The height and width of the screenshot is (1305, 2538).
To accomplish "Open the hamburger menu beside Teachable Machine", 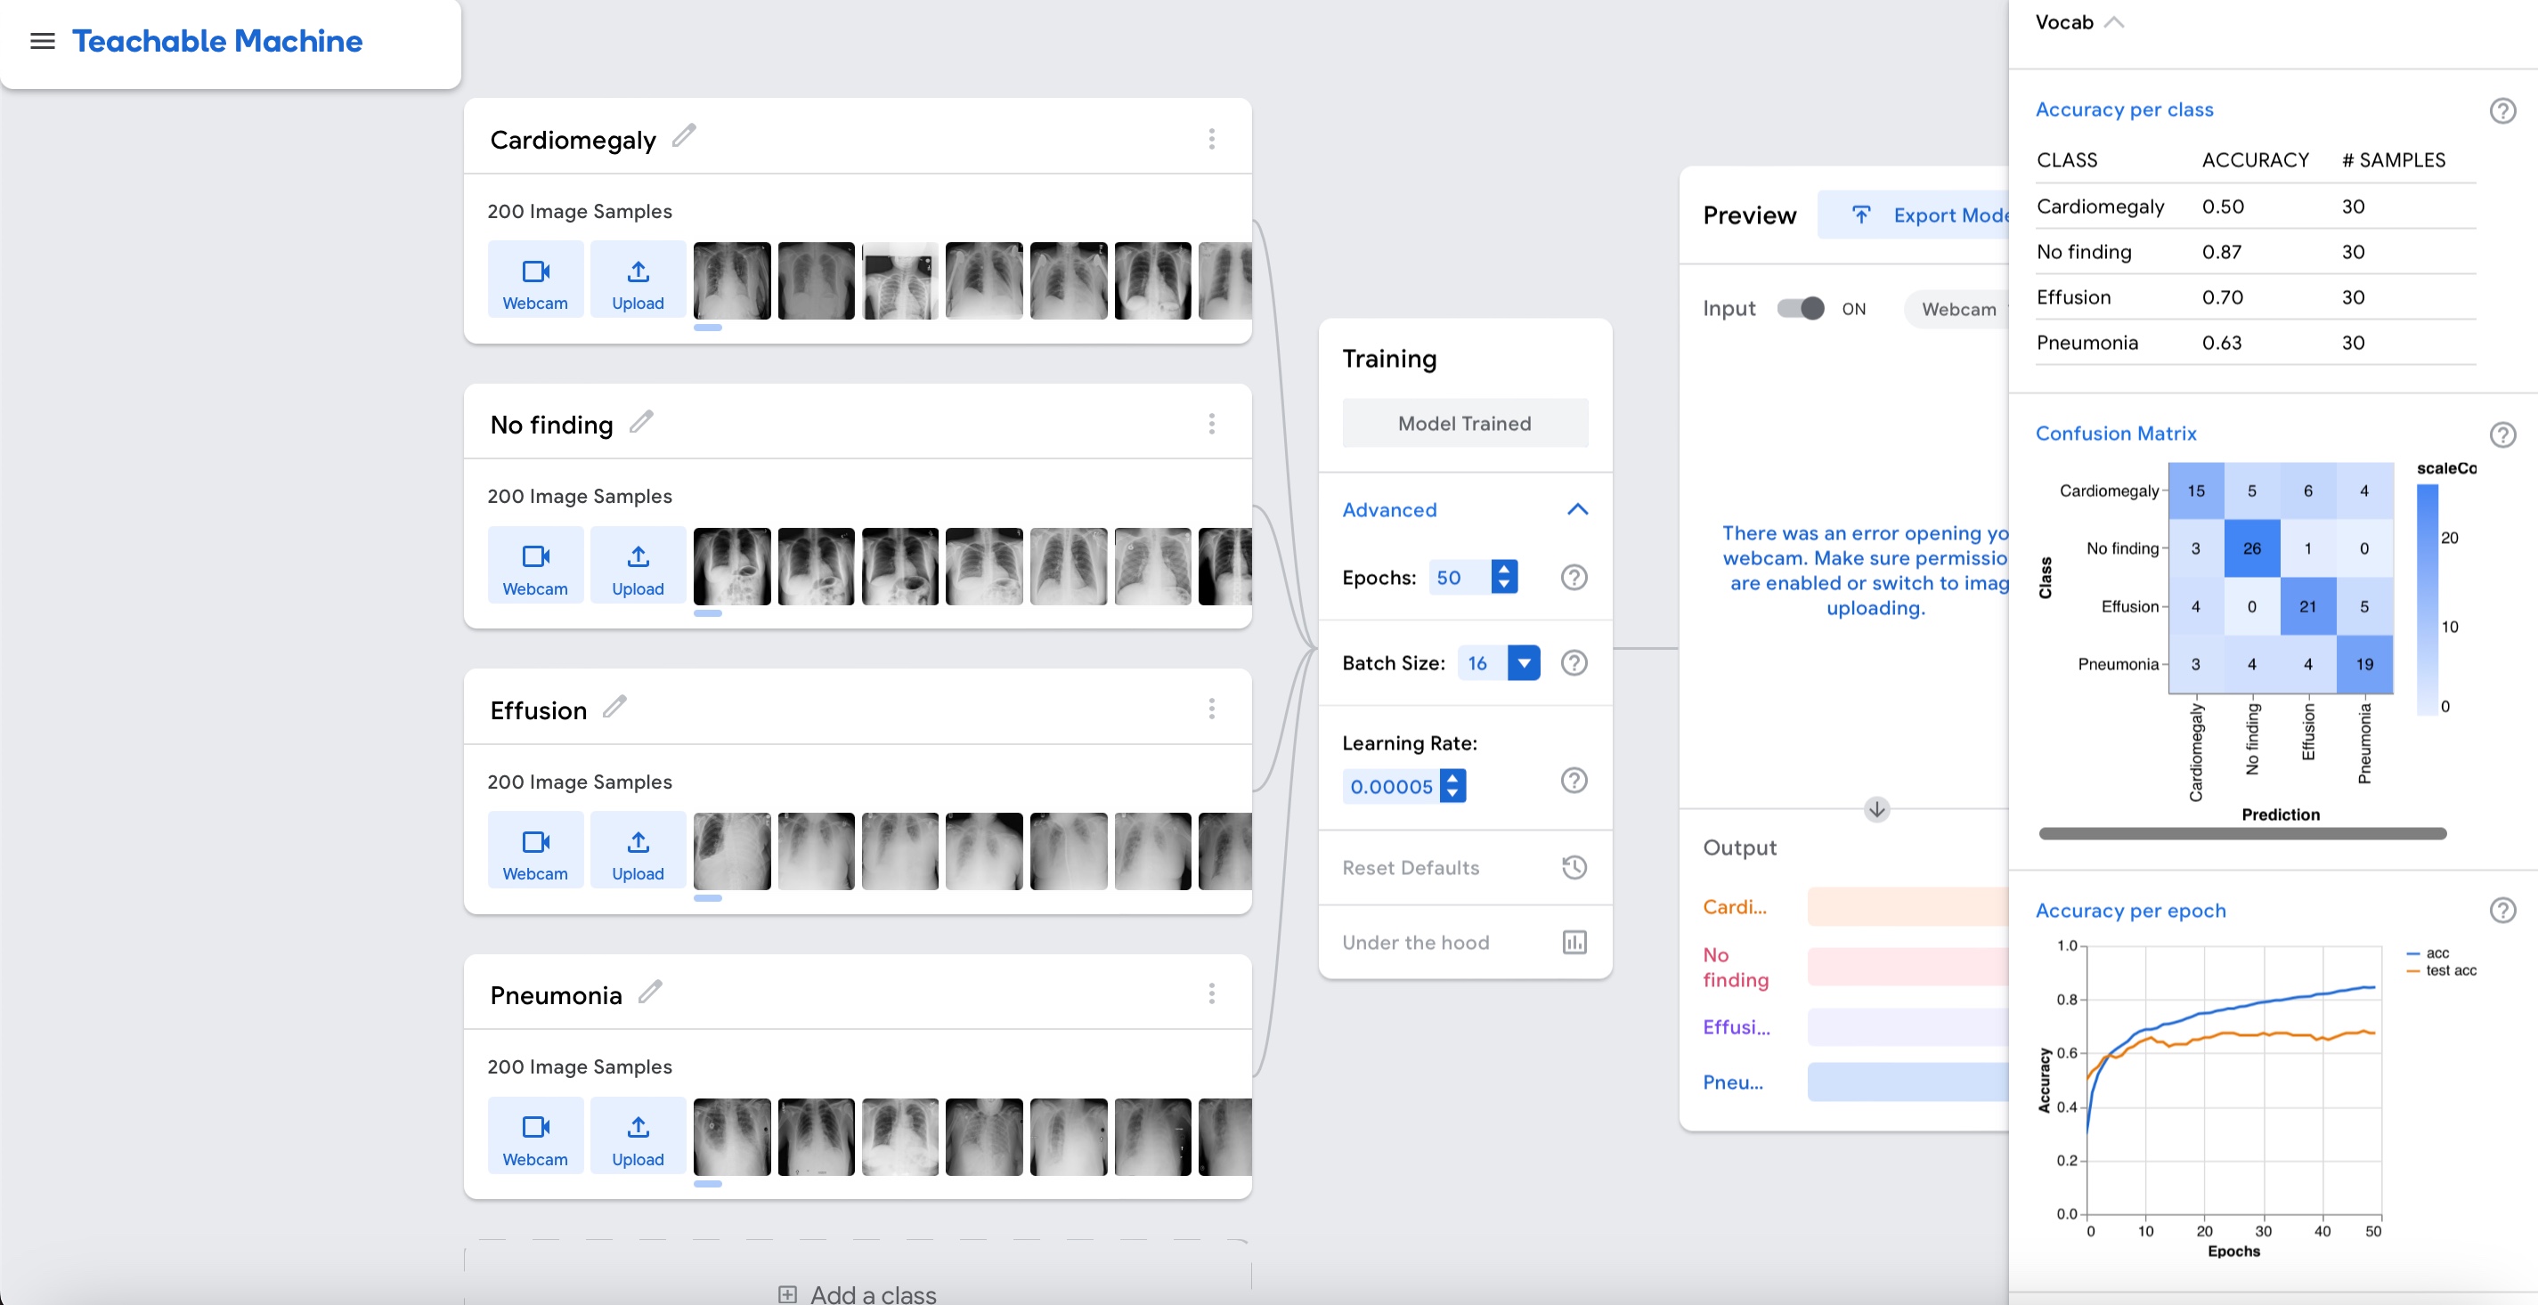I will pos(43,41).
